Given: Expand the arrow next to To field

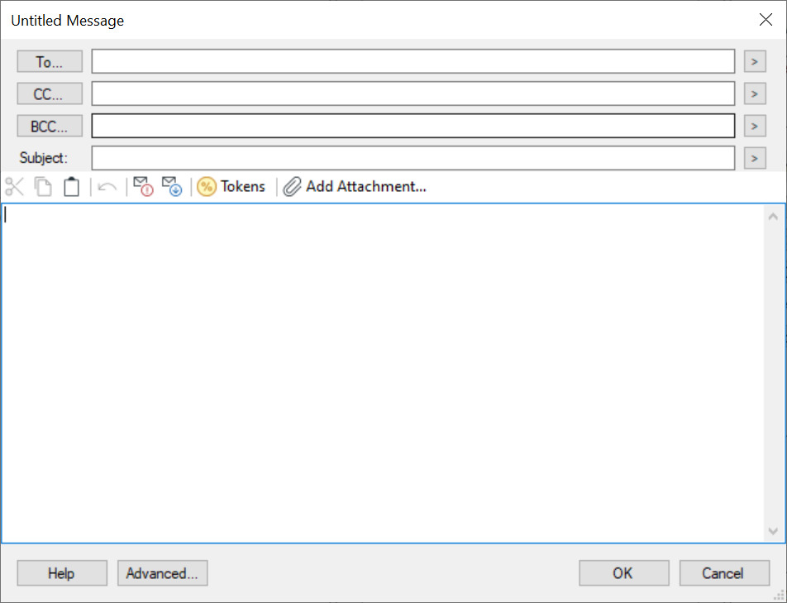Looking at the screenshot, I should tap(754, 62).
